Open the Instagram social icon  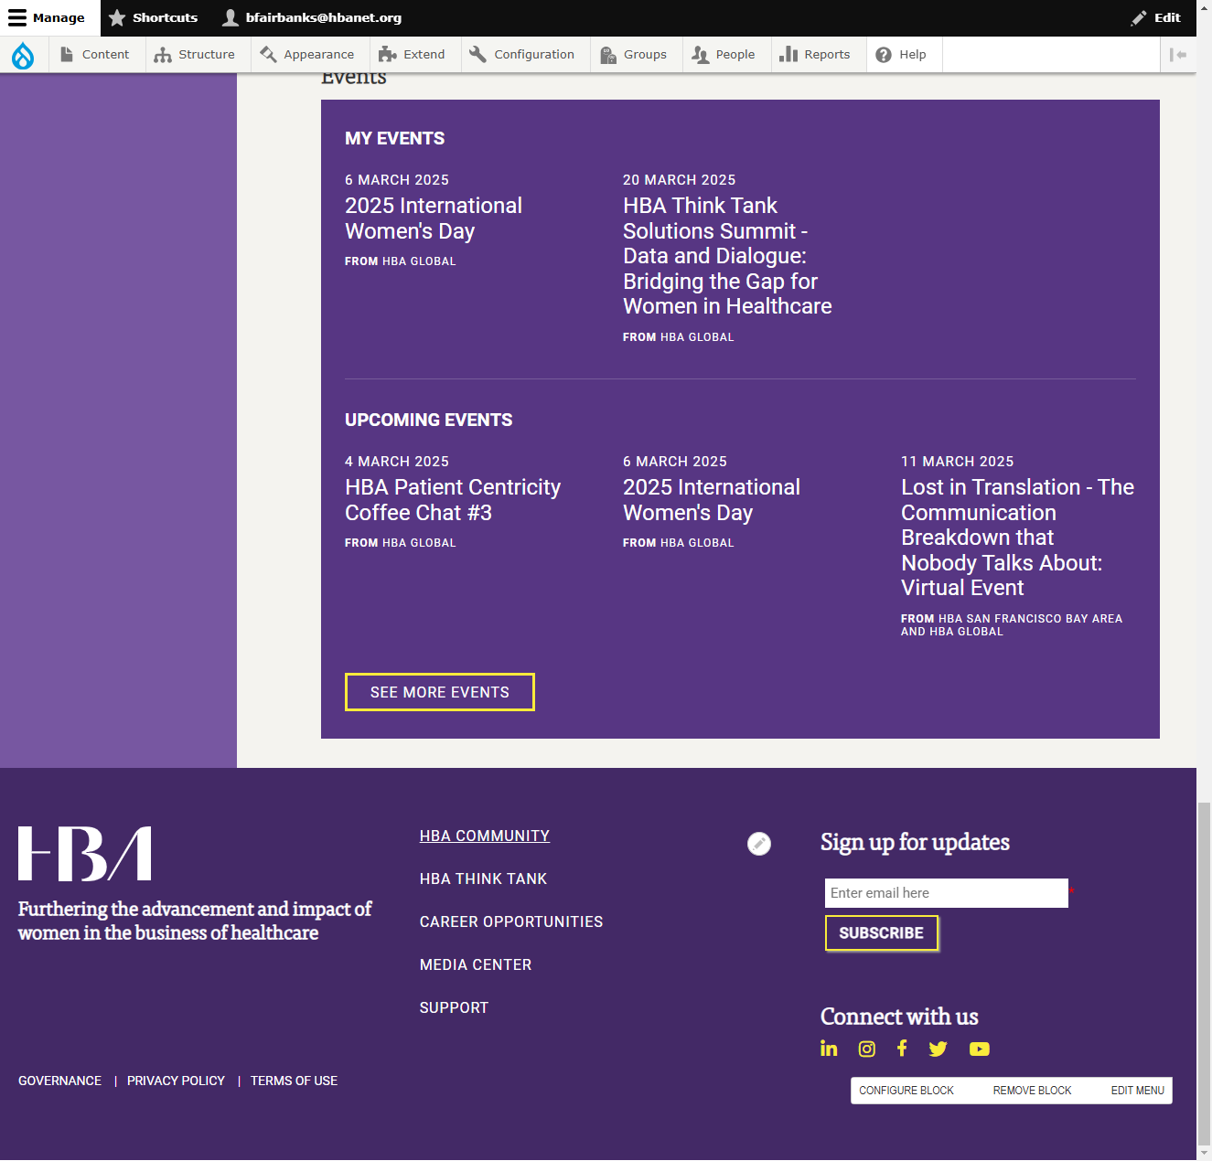[x=867, y=1049]
